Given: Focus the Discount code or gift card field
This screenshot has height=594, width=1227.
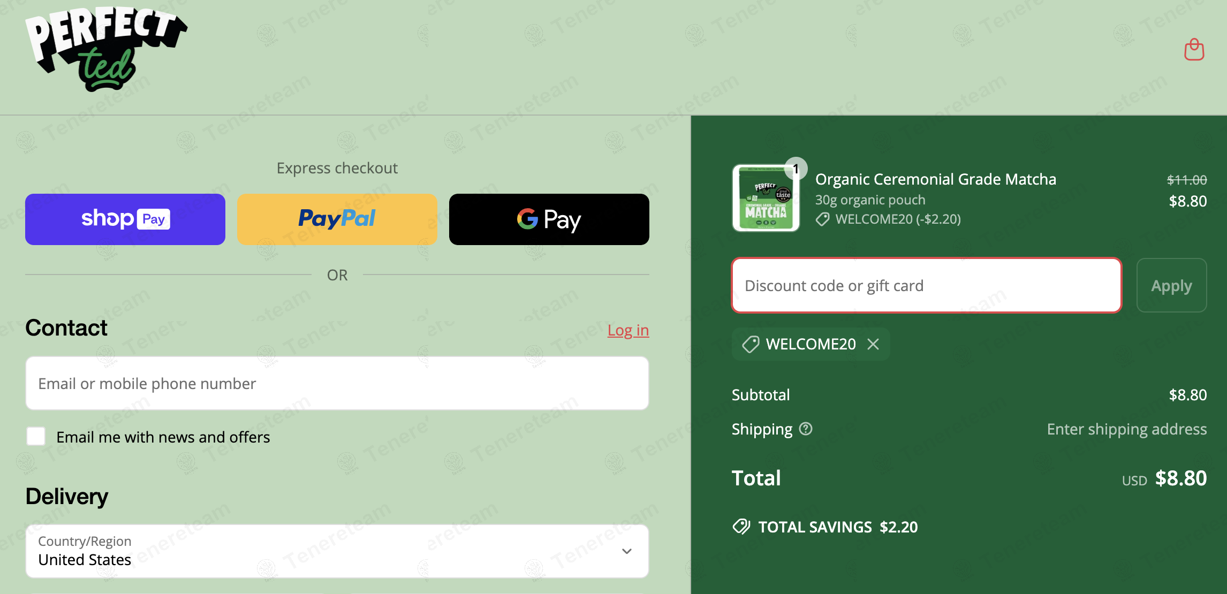Looking at the screenshot, I should [x=927, y=285].
